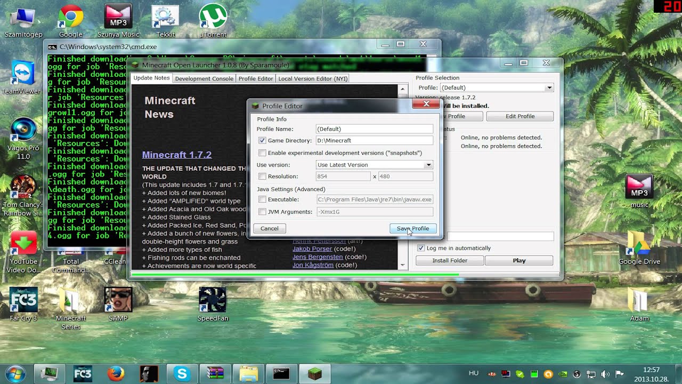Open the Vagos Pro 11.0 desktop icon
This screenshot has height=384, width=682.
23,139
